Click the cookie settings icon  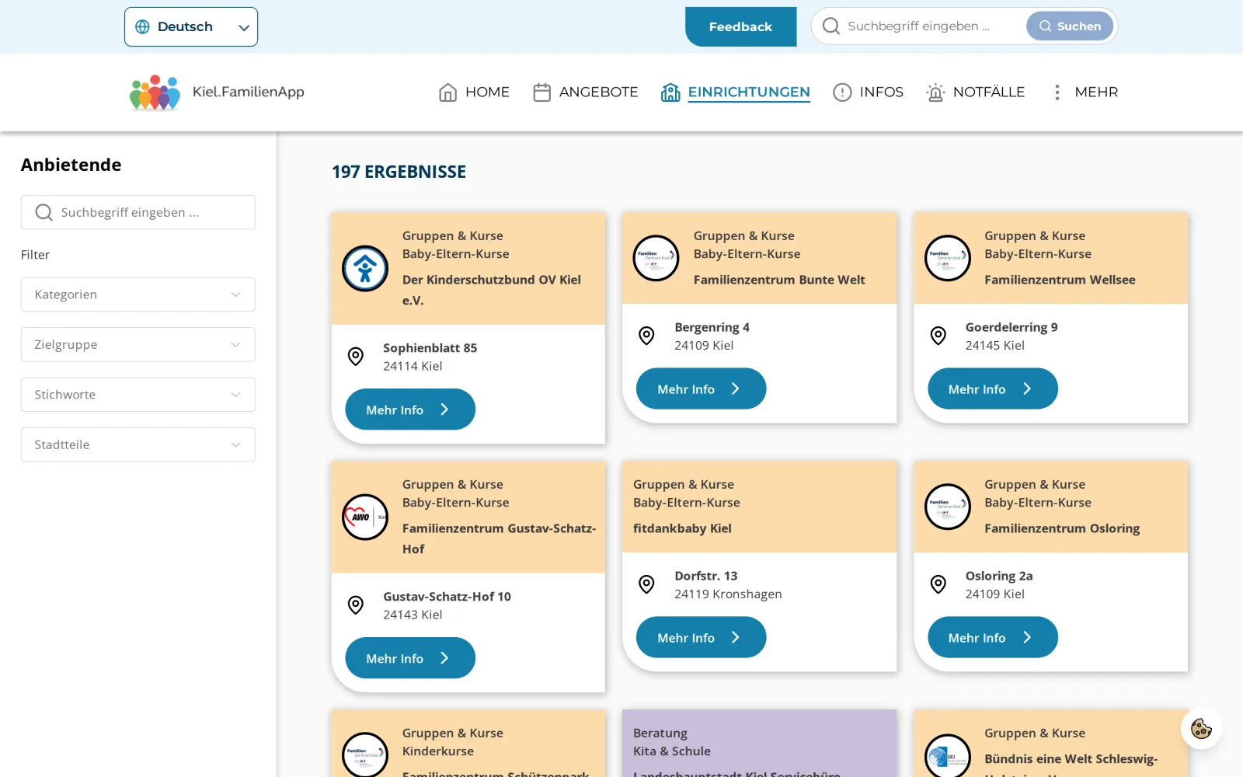tap(1201, 729)
